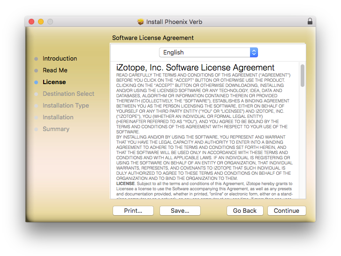
Task: Open the English language dropdown
Action: click(x=208, y=53)
